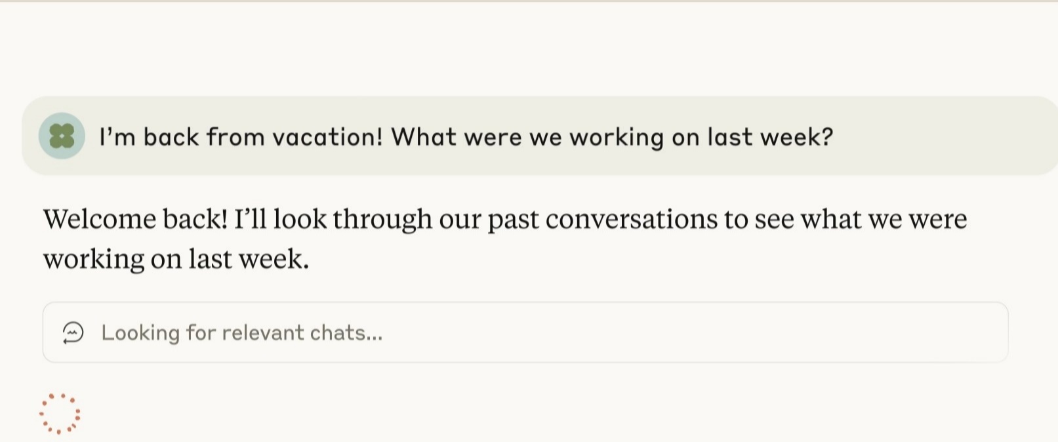This screenshot has height=442, width=1058.
Task: Click the avatar icon left of the vacation question
Action: pyautogui.click(x=62, y=136)
